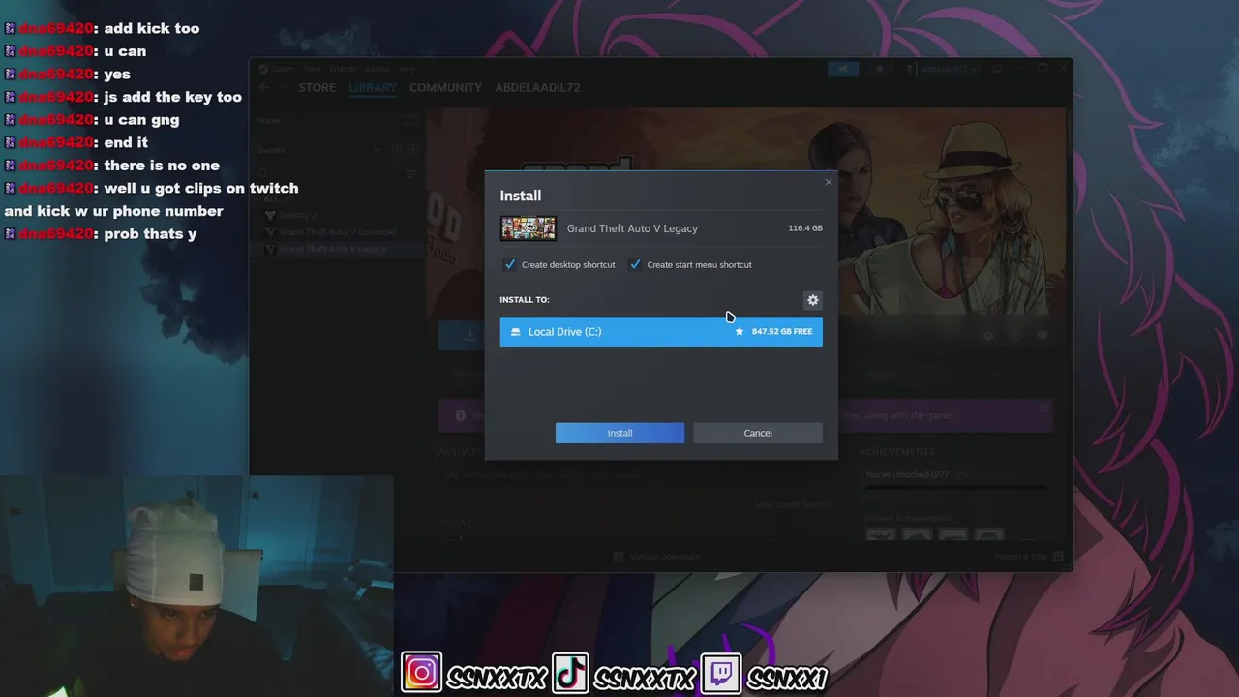This screenshot has width=1239, height=697.
Task: Click the achievements progress bar
Action: coord(956,487)
